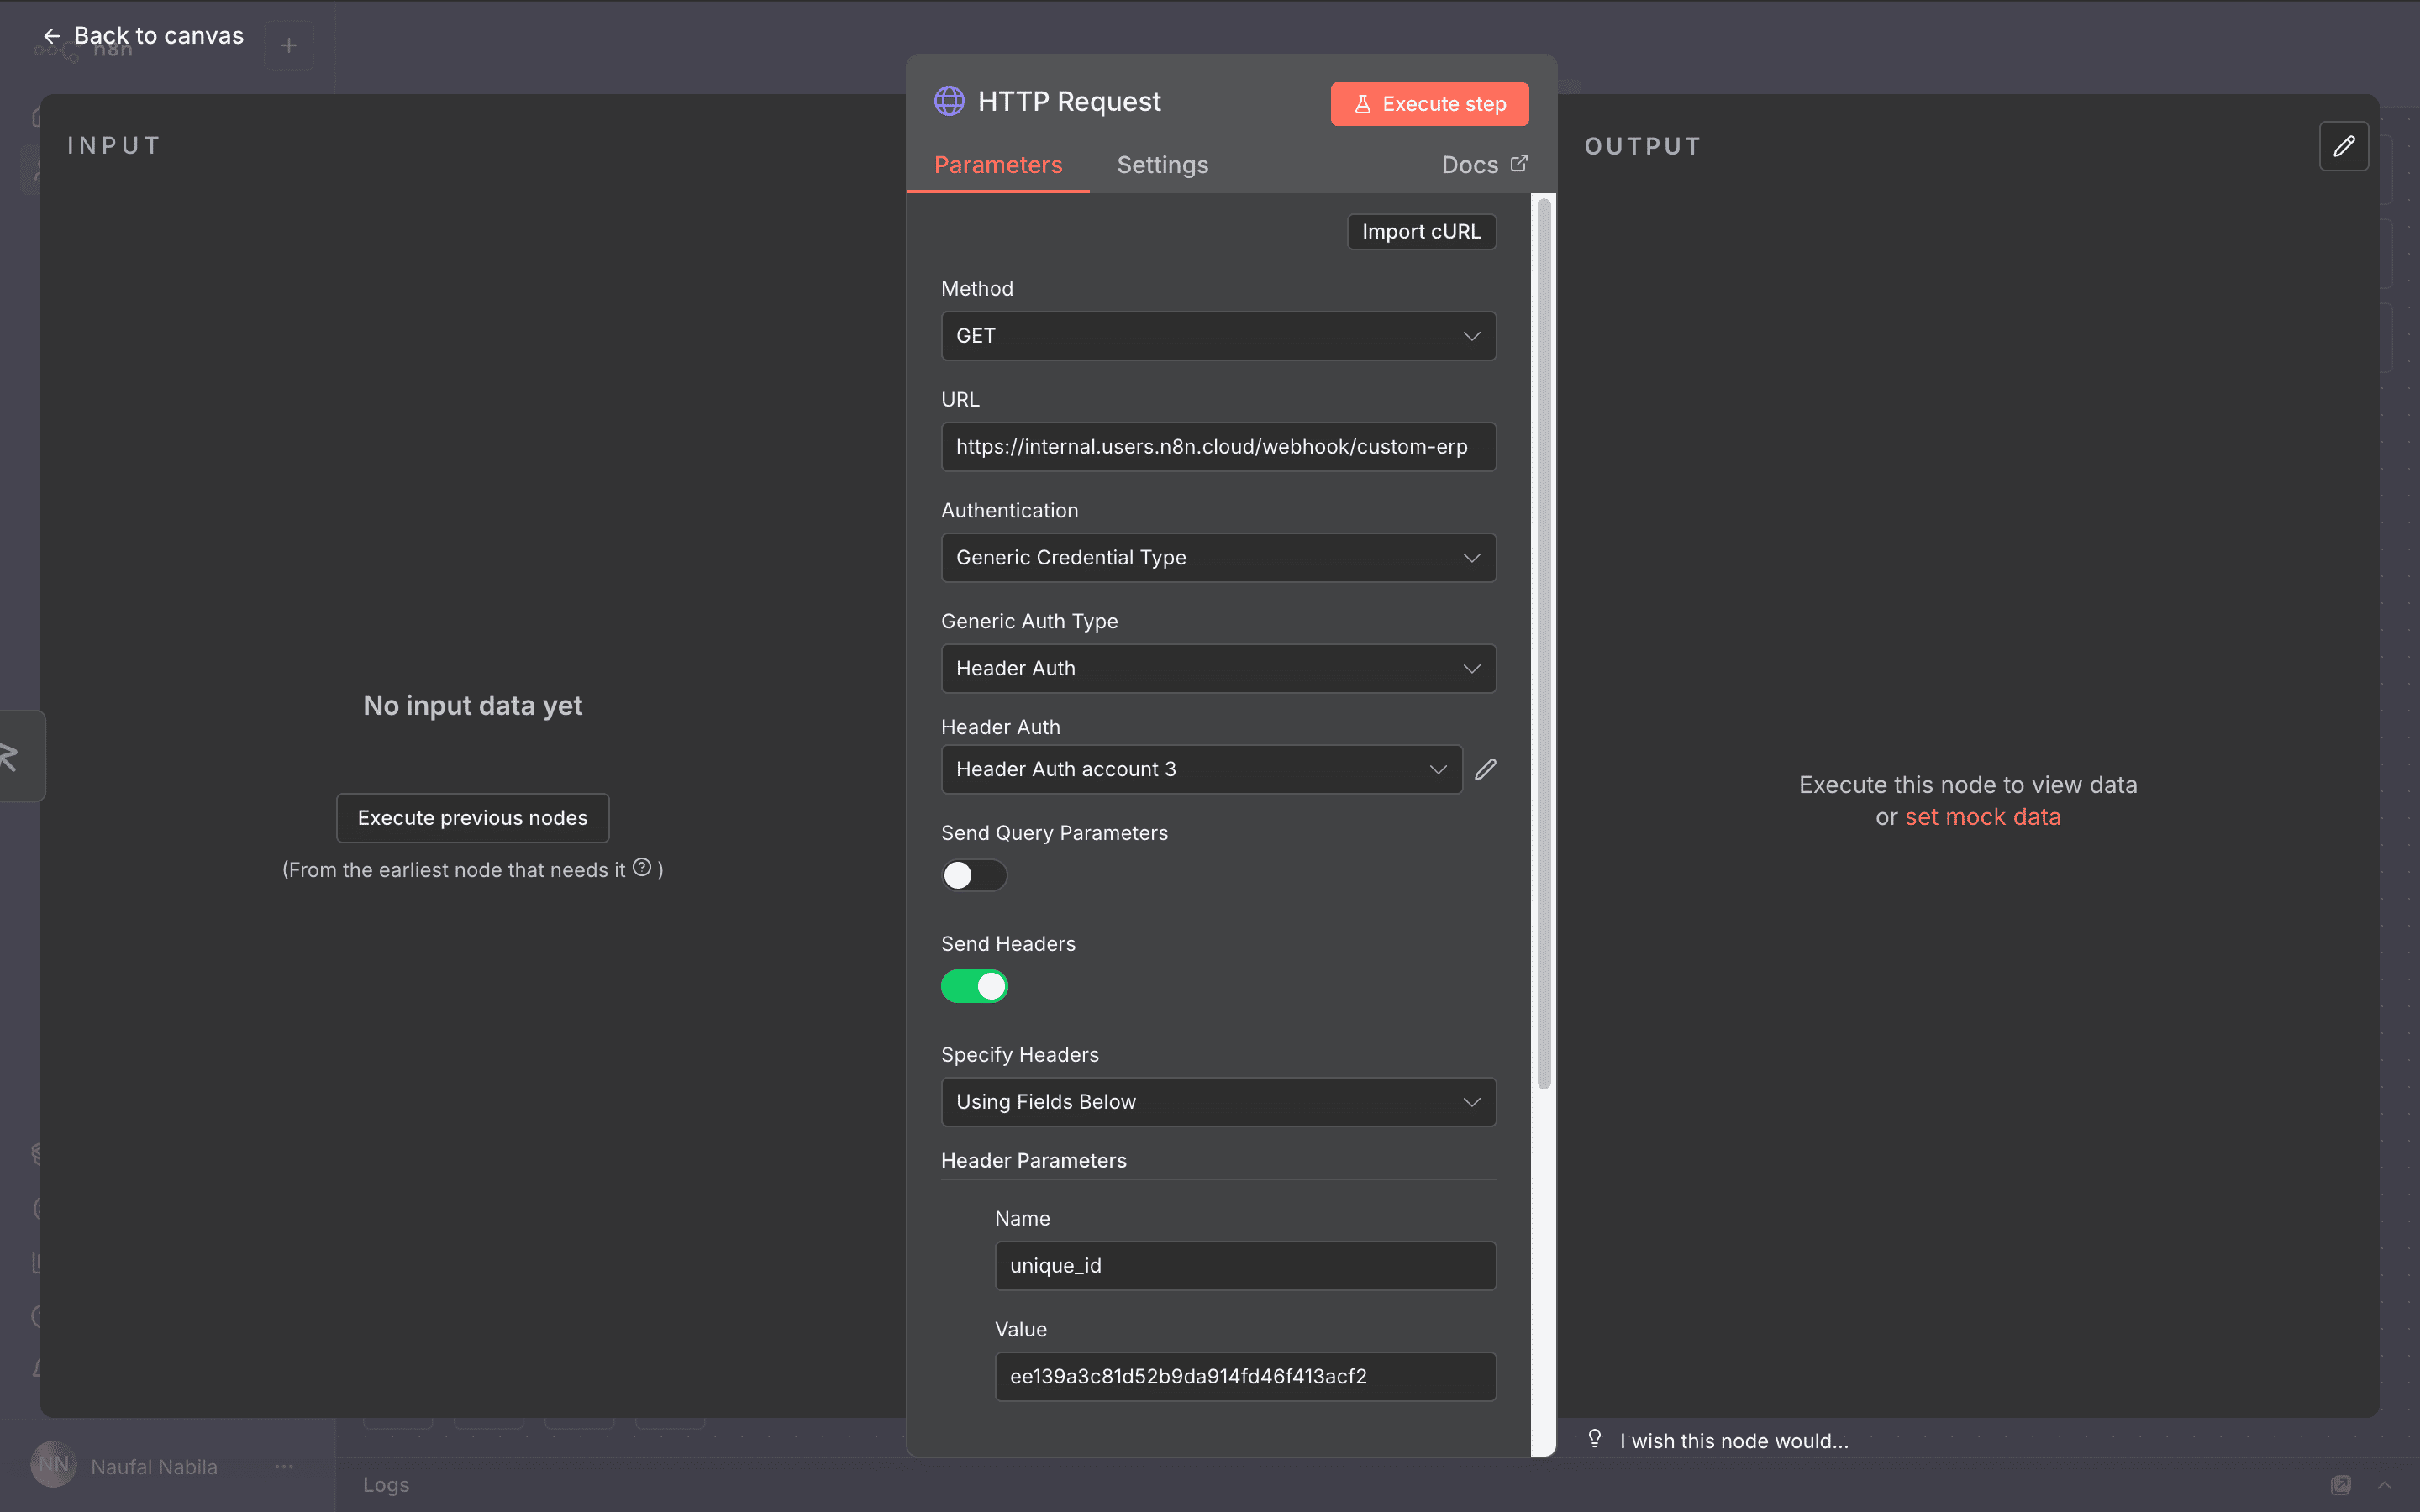Switch to the Parameters tab
Viewport: 2420px width, 1512px height.
tap(998, 165)
